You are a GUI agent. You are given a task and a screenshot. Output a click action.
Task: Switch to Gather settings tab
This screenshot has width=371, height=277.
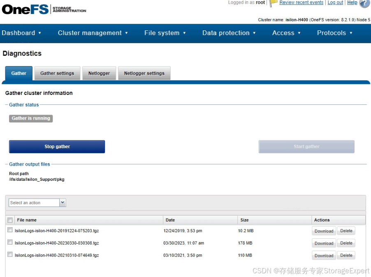click(x=57, y=73)
